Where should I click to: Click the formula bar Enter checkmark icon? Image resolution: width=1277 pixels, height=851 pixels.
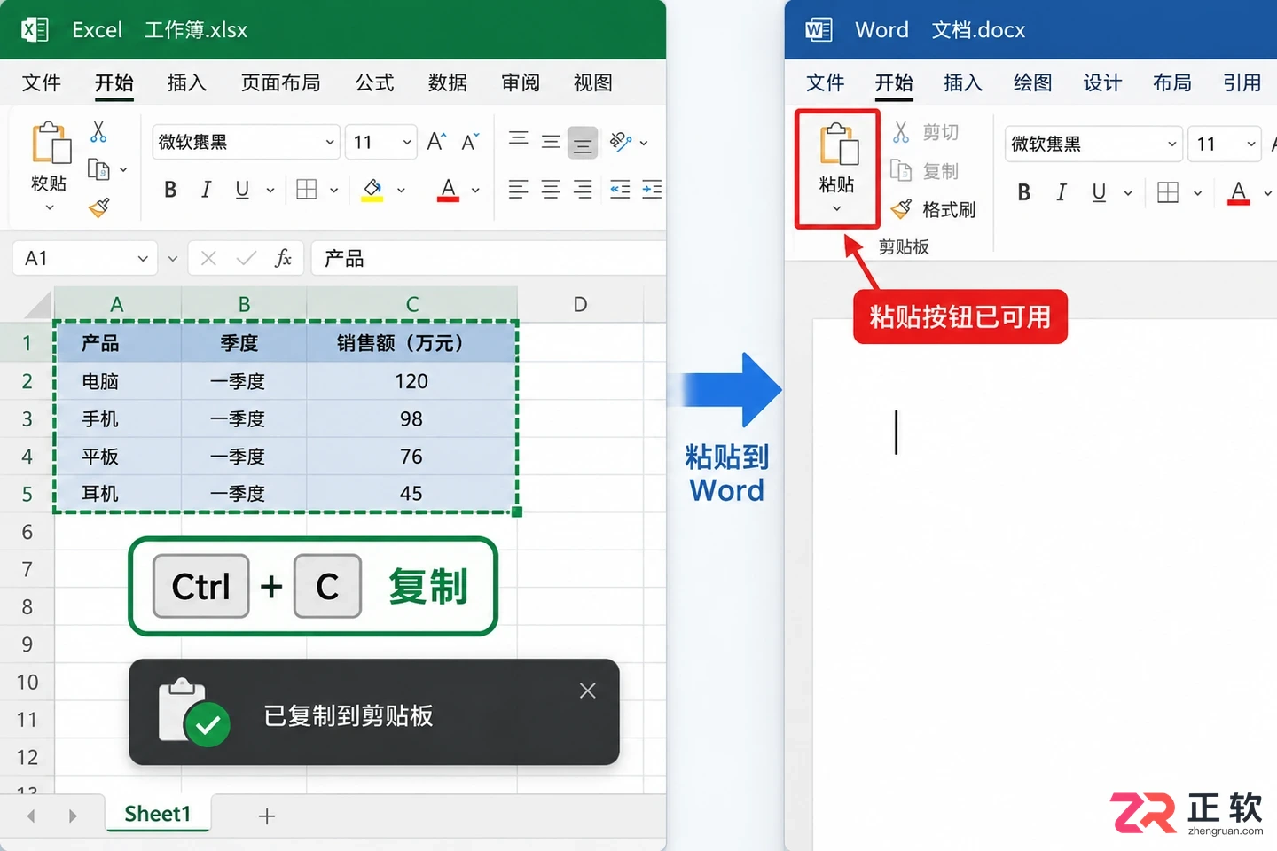point(247,258)
